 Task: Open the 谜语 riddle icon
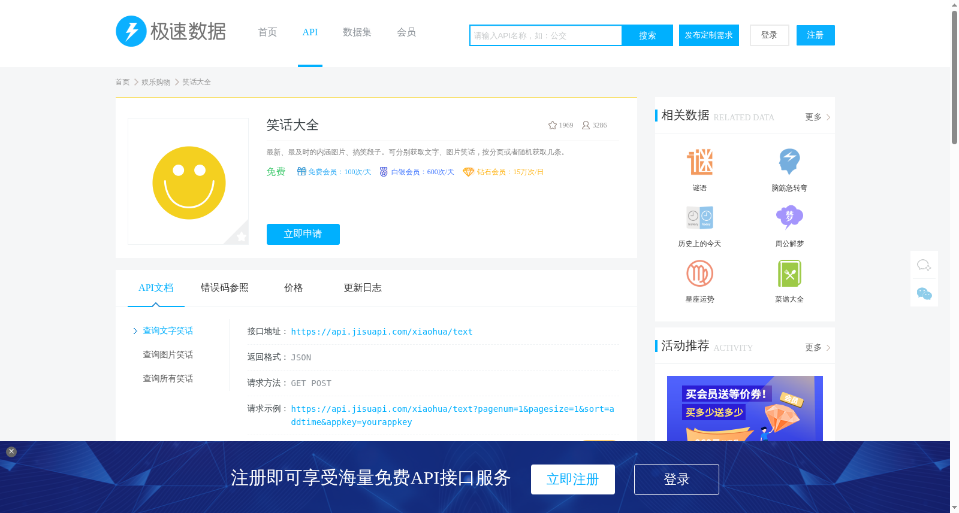699,162
